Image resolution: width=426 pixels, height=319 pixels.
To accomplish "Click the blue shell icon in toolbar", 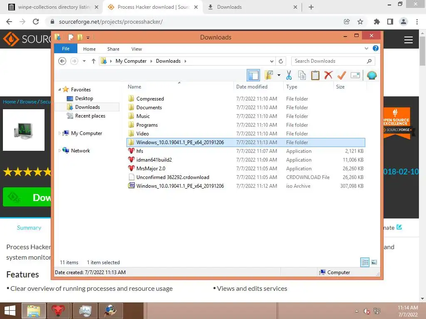I will [372, 75].
